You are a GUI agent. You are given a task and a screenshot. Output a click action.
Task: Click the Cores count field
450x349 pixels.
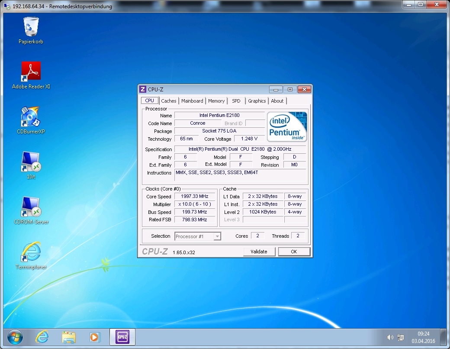pyautogui.click(x=257, y=236)
